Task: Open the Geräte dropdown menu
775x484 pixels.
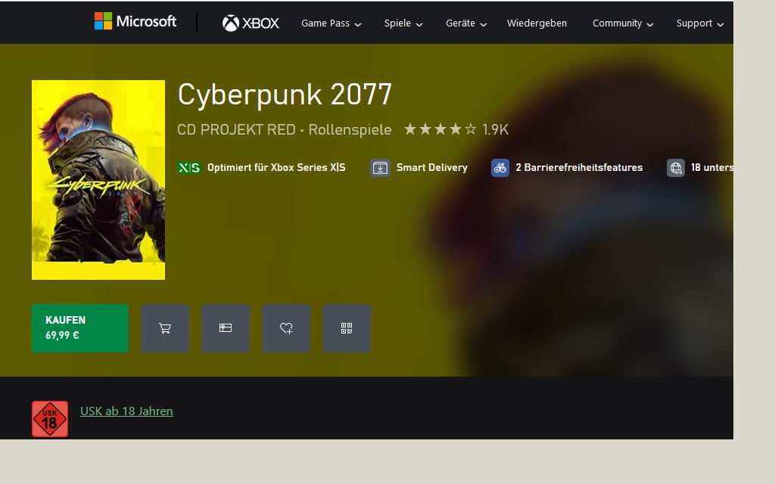Action: 466,23
